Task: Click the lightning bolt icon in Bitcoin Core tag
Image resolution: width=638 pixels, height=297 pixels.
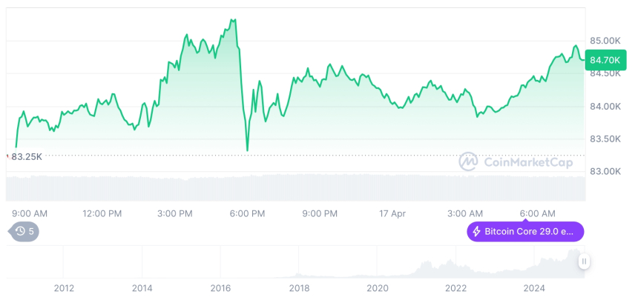Action: pyautogui.click(x=476, y=232)
